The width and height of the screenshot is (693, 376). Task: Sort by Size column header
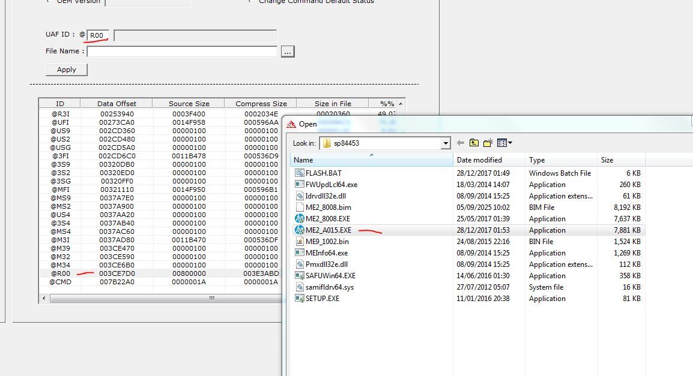coord(621,160)
